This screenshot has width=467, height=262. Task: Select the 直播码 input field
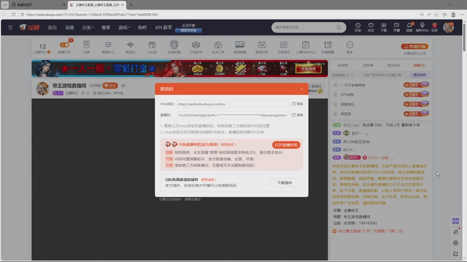[232, 115]
